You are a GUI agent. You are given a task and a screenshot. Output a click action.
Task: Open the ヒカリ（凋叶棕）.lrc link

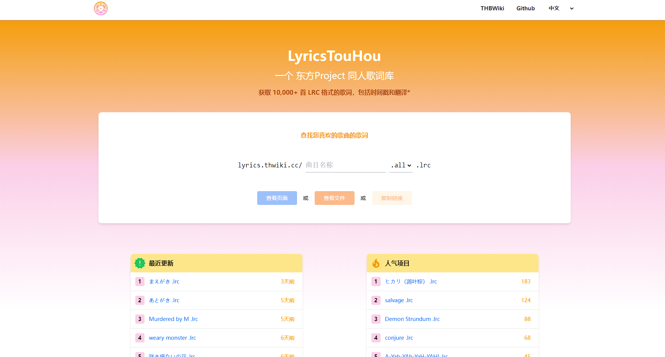pyautogui.click(x=411, y=282)
